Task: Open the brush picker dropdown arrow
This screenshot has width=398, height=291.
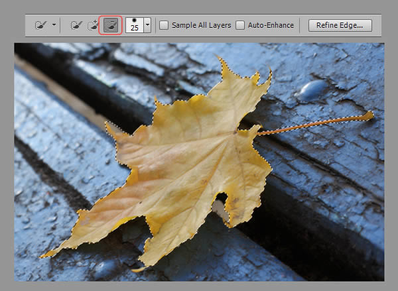Action: 147,26
